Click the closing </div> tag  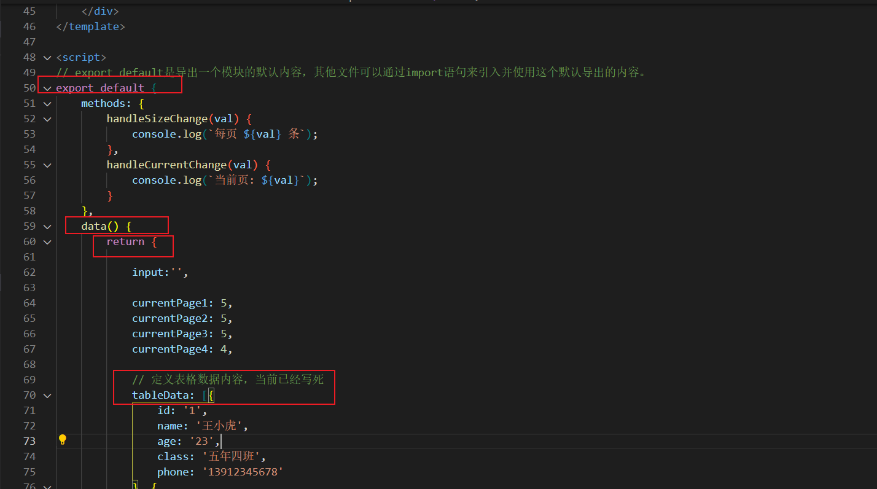click(x=100, y=11)
